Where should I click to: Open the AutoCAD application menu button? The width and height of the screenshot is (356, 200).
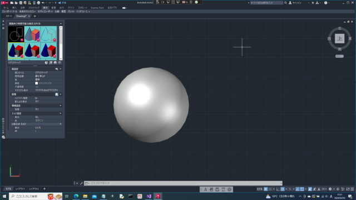point(4,3)
